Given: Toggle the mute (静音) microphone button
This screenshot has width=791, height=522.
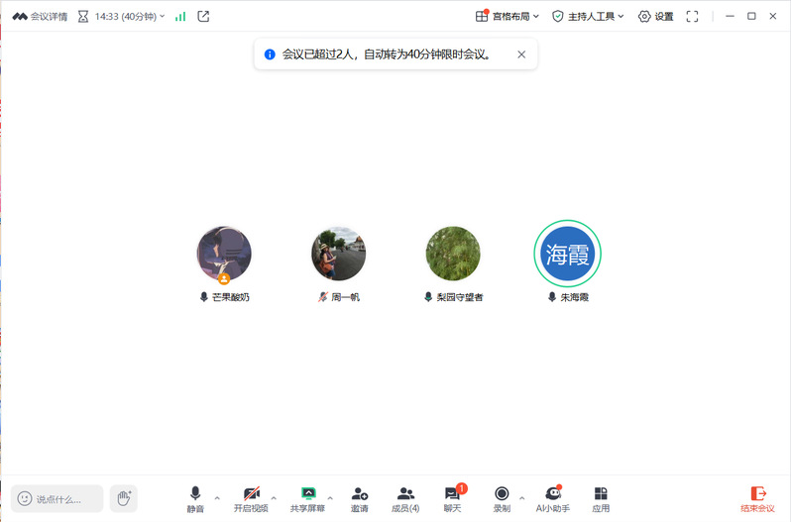Looking at the screenshot, I should pyautogui.click(x=195, y=498).
